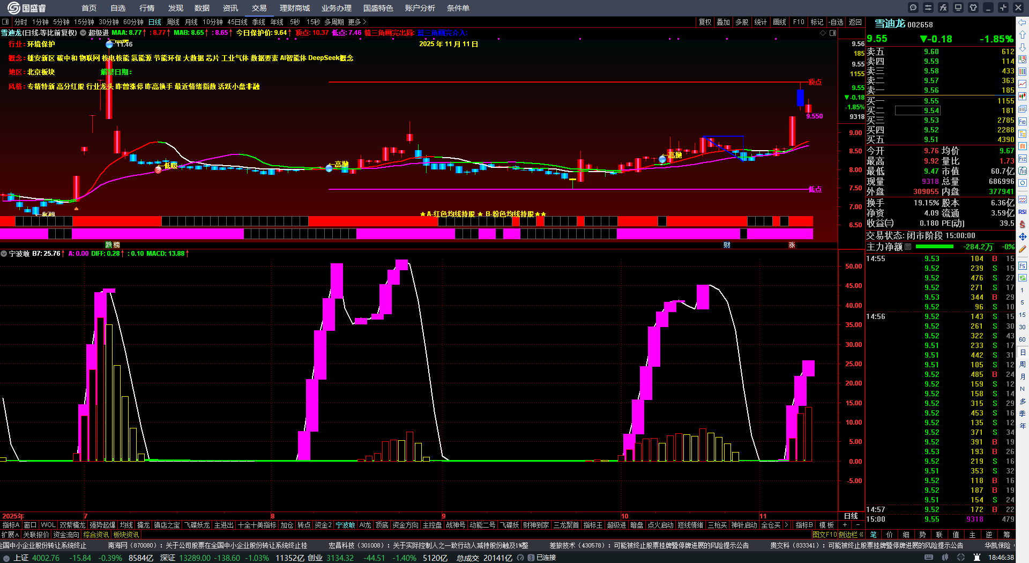The width and height of the screenshot is (1029, 563).
Task: Expand the 更多 periods dropdown
Action: (x=357, y=22)
